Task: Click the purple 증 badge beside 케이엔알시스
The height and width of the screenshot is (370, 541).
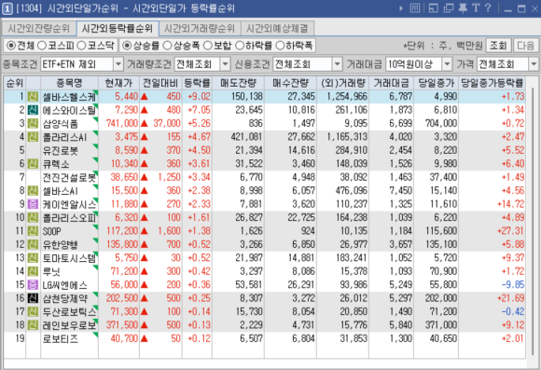Action: (x=33, y=204)
